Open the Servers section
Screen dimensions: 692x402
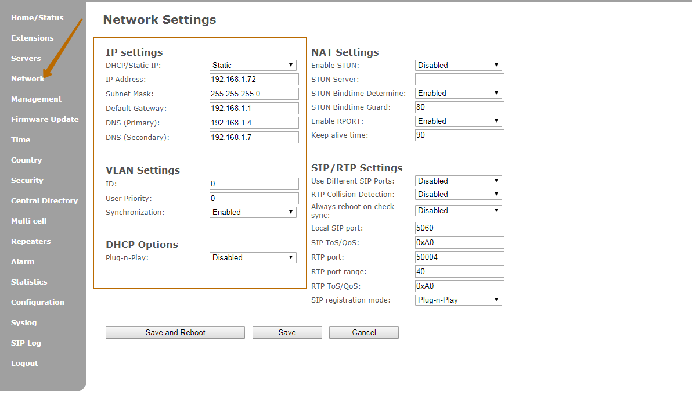tap(26, 58)
